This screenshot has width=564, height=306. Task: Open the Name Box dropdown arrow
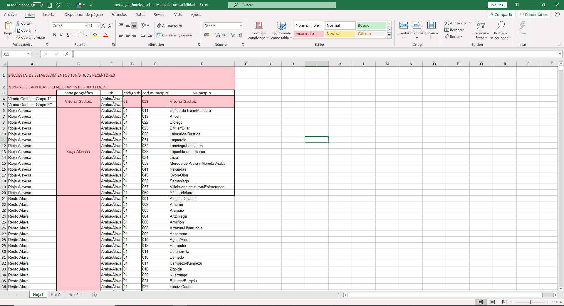click(28, 54)
